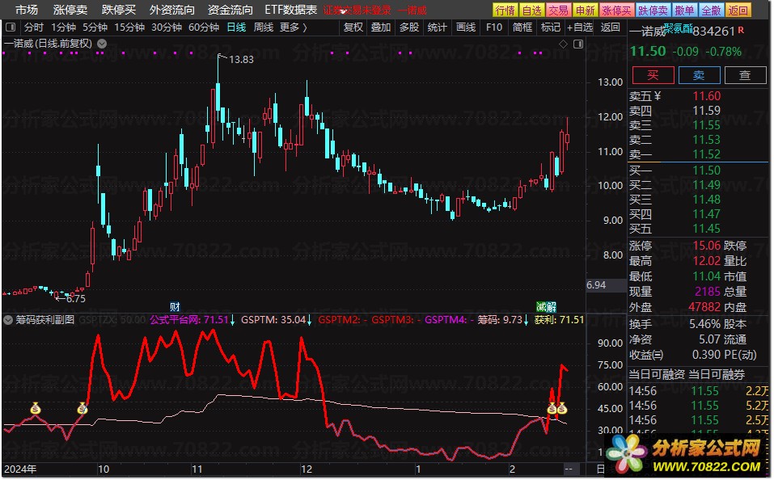The height and width of the screenshot is (480, 774).
Task: Click the red 买 buy button
Action: [653, 75]
